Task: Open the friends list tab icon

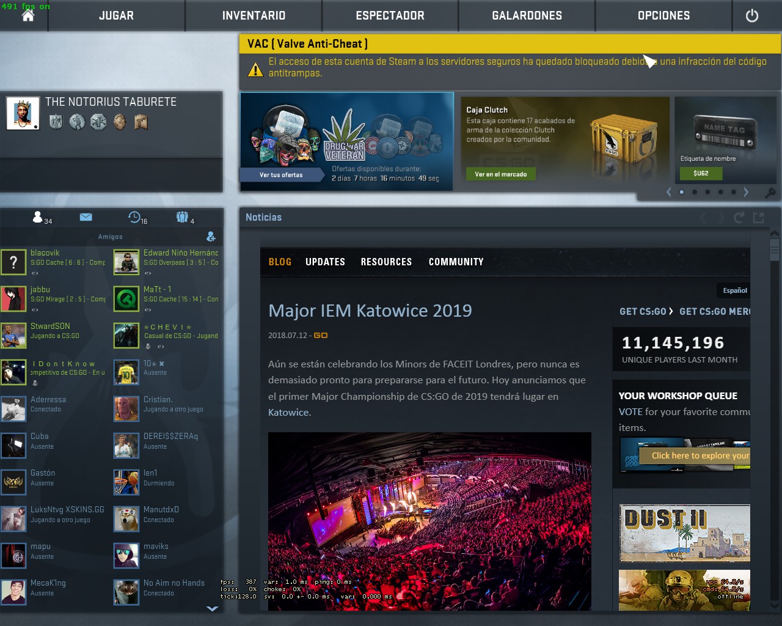Action: (x=38, y=217)
